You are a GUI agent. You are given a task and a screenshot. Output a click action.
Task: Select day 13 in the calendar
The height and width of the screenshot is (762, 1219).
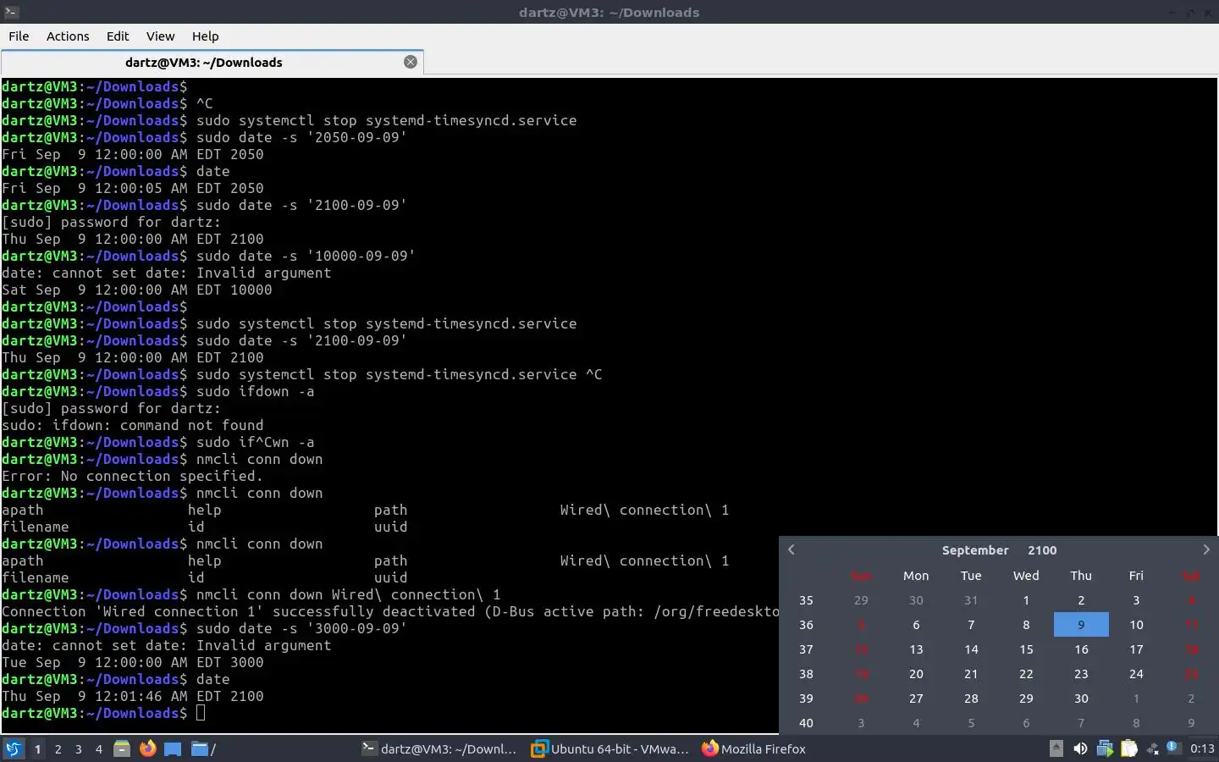916,649
